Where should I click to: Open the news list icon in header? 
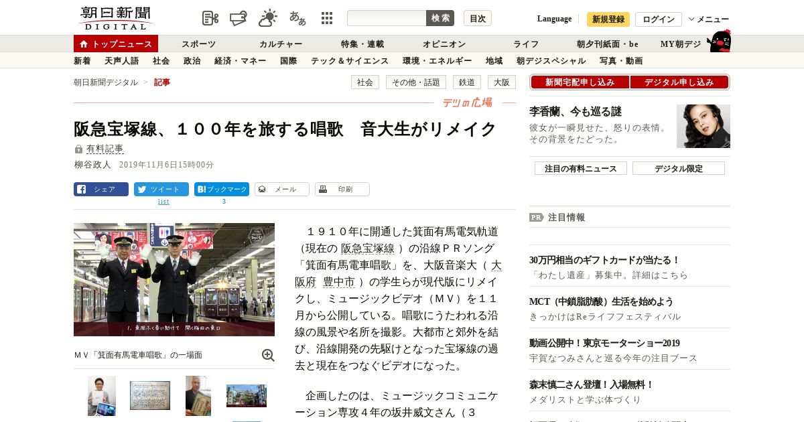pos(210,18)
